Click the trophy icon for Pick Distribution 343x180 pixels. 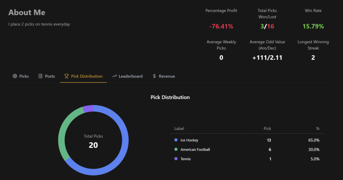tap(67, 76)
